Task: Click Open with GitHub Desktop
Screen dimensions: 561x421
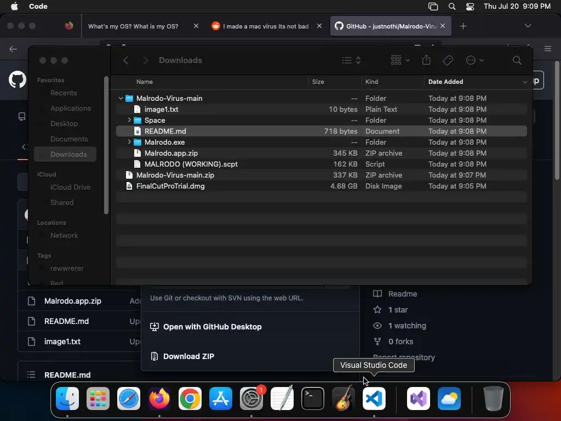Action: [212, 327]
